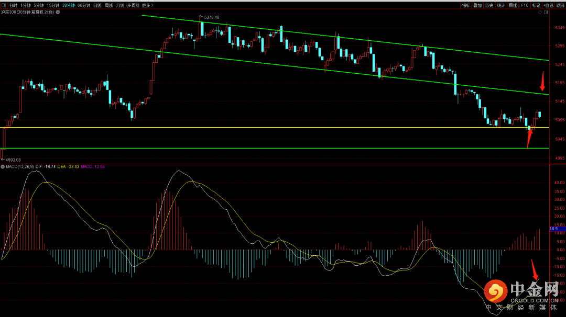Viewport: 566px width, 317px height.
Task: Click the 返回 back button
Action: coord(560,5)
